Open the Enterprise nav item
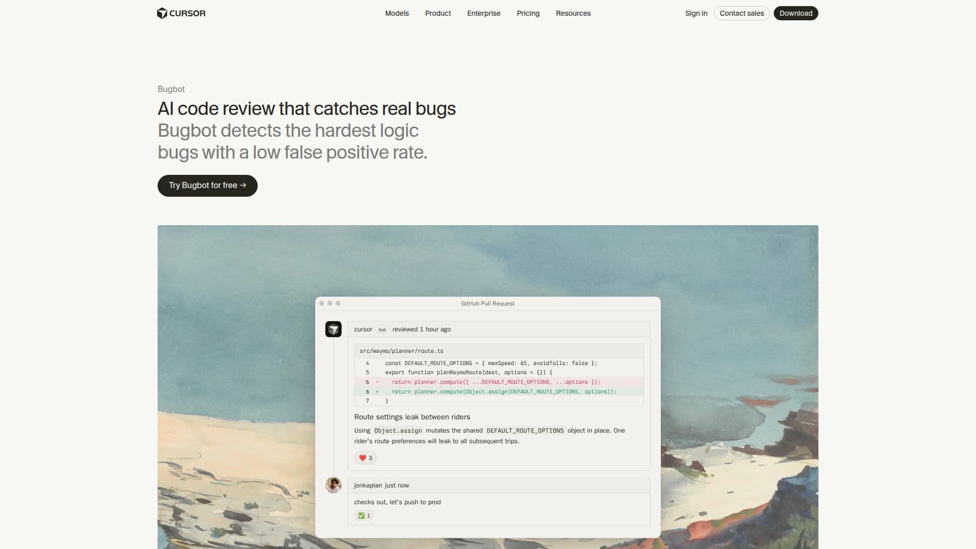 (x=483, y=13)
